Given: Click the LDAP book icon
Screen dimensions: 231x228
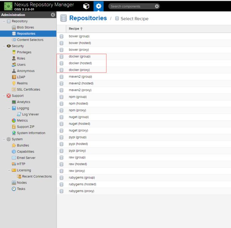Looking at the screenshot, I should (x=14, y=77).
